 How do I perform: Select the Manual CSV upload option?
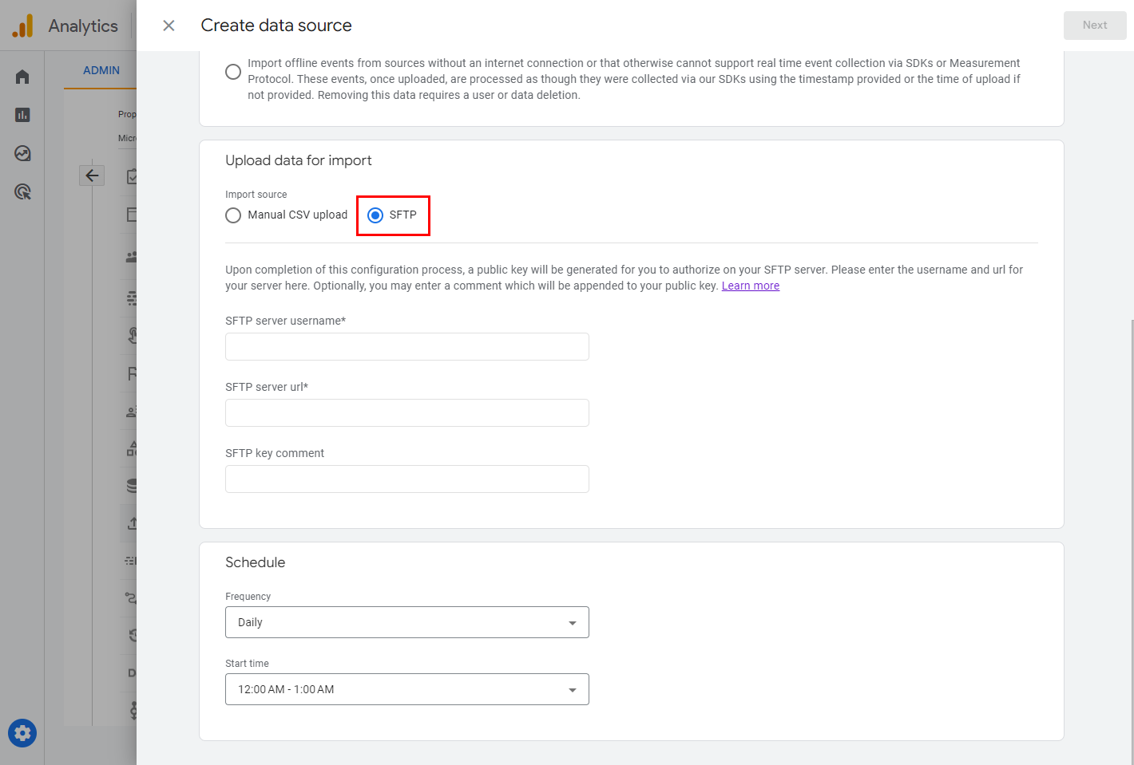[233, 215]
